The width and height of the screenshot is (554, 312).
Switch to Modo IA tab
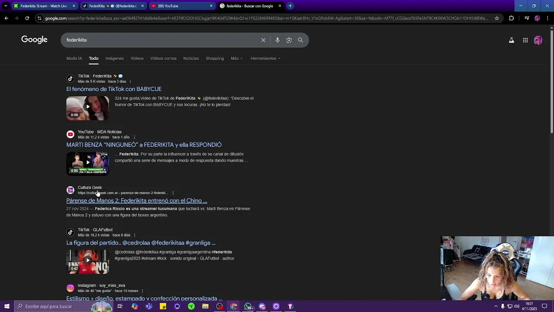coord(74,58)
